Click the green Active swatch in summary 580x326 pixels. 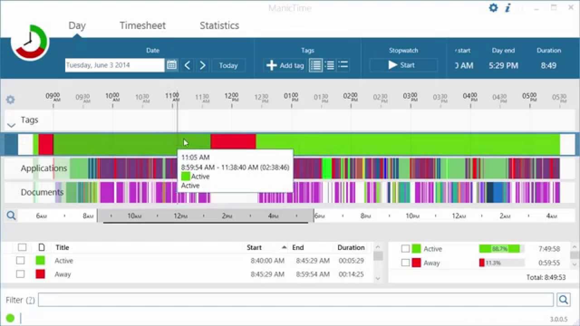pyautogui.click(x=416, y=249)
